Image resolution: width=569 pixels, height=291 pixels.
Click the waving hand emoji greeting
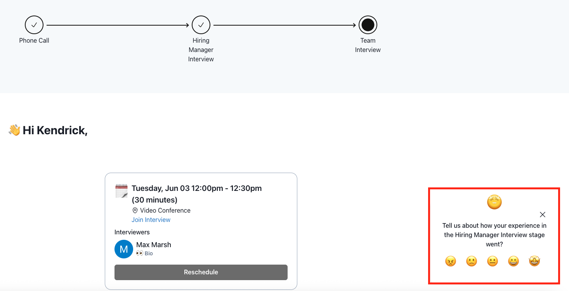[x=14, y=130]
